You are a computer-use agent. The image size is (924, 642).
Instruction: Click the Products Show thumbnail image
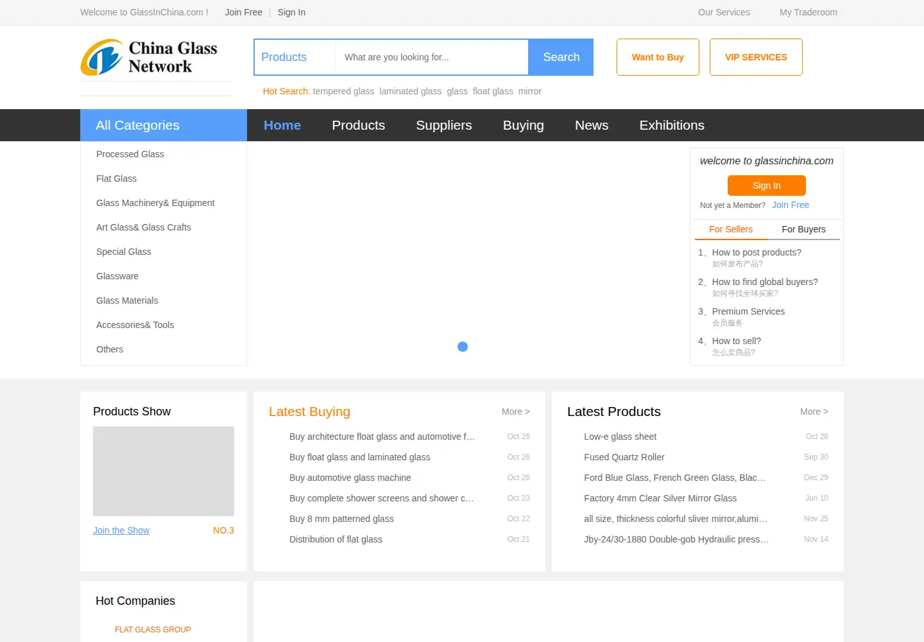(164, 471)
